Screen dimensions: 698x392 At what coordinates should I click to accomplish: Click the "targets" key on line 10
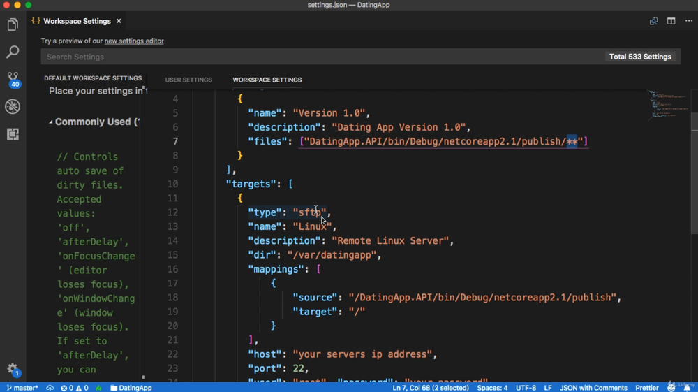251,184
